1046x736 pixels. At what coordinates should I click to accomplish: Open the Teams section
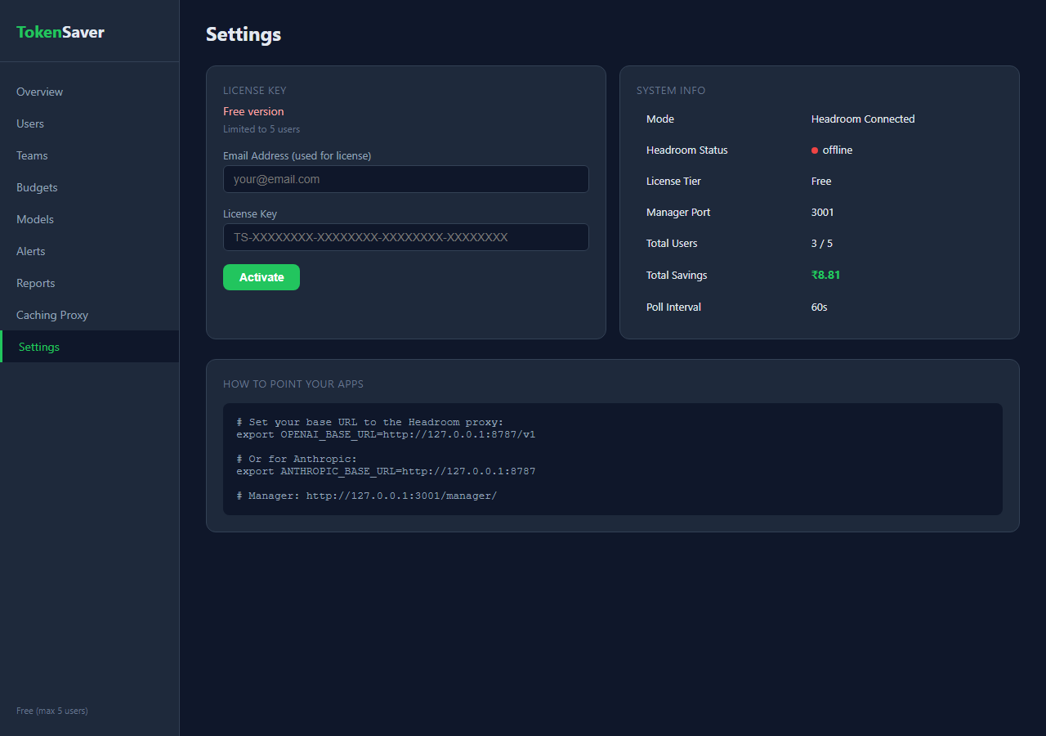click(x=89, y=155)
